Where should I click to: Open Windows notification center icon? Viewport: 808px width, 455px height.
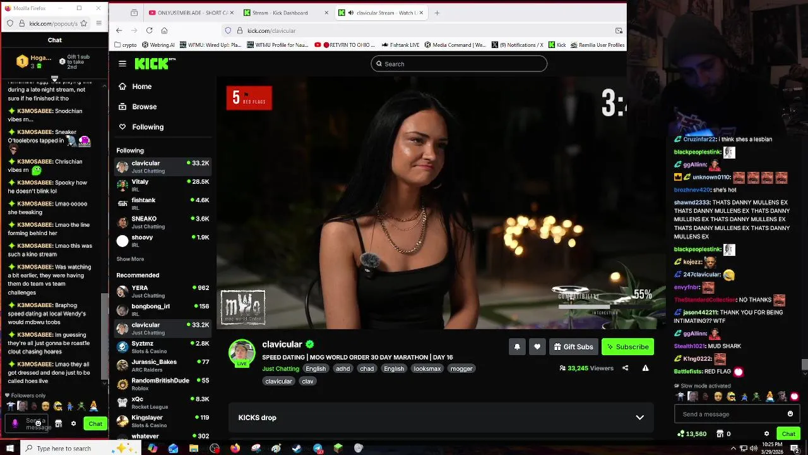pyautogui.click(x=795, y=448)
